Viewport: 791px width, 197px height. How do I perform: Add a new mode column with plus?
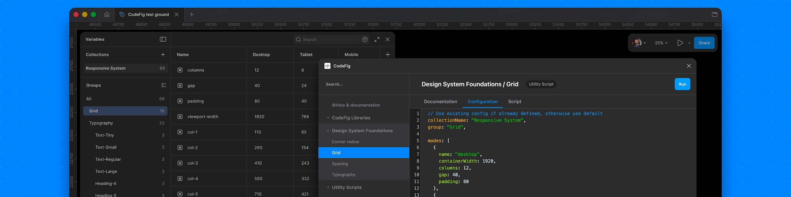[x=388, y=55]
